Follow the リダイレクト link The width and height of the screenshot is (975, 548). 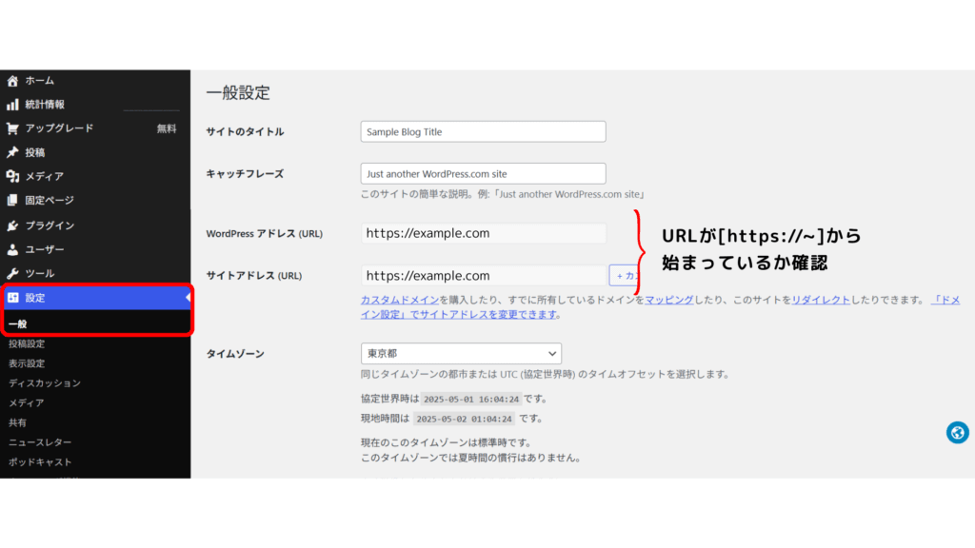(821, 300)
